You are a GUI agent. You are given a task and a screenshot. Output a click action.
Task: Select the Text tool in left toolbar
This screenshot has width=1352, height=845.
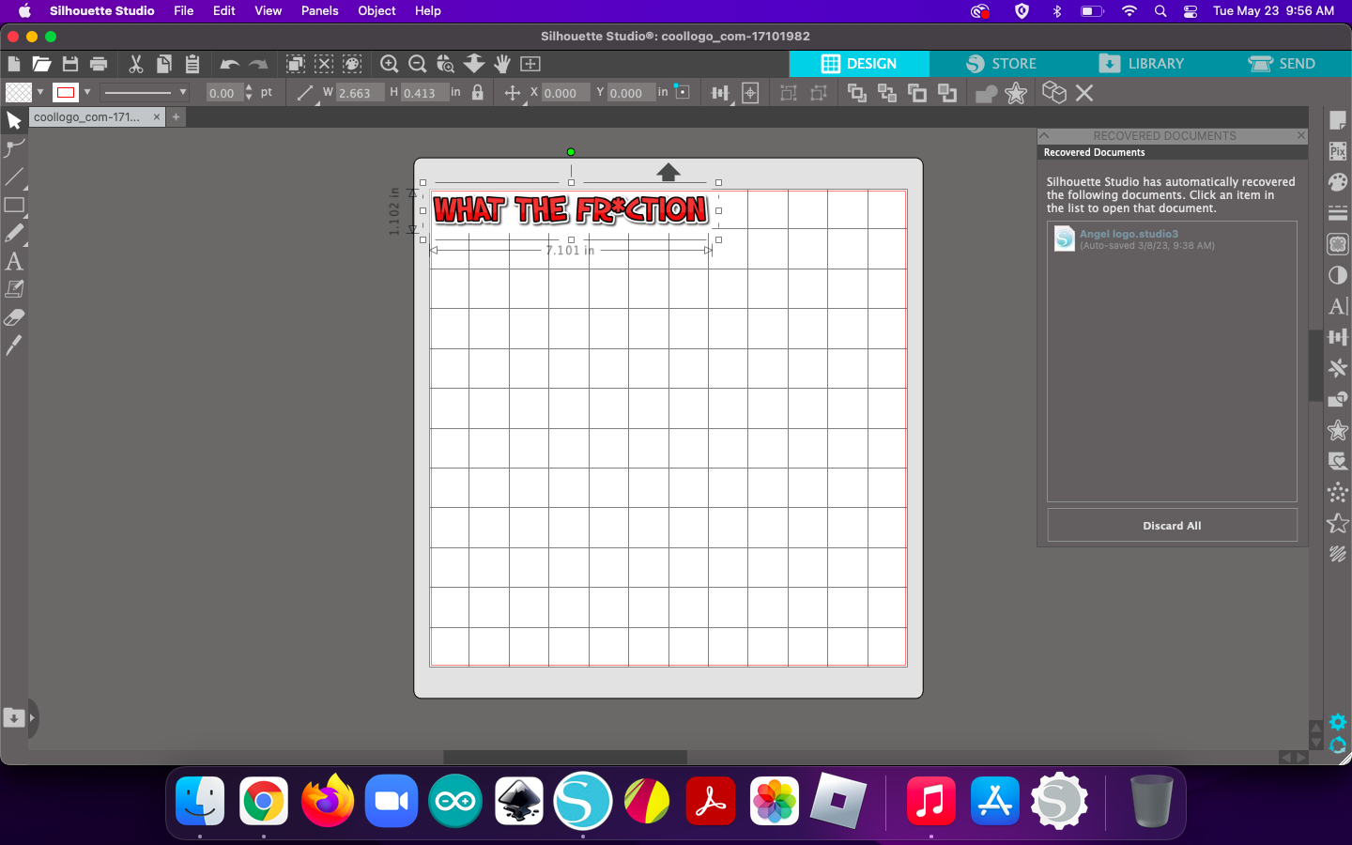click(x=14, y=261)
